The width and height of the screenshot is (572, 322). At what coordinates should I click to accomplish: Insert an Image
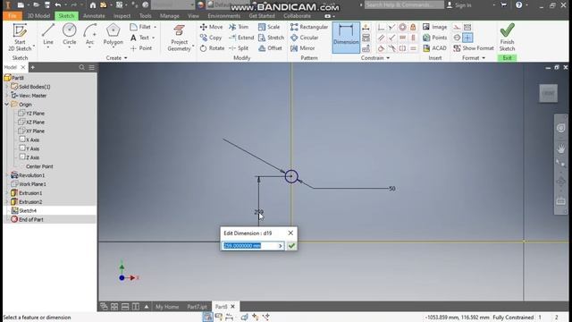[x=434, y=27]
